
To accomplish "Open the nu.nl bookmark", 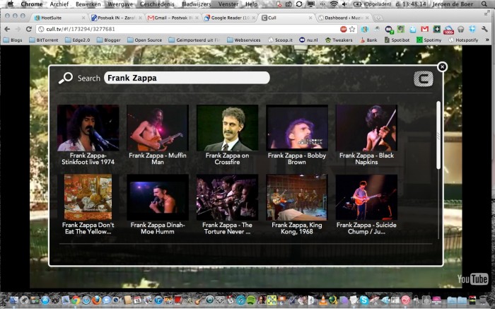I will (309, 40).
